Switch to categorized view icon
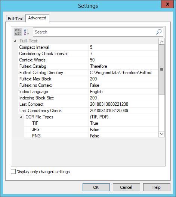 (18, 32)
